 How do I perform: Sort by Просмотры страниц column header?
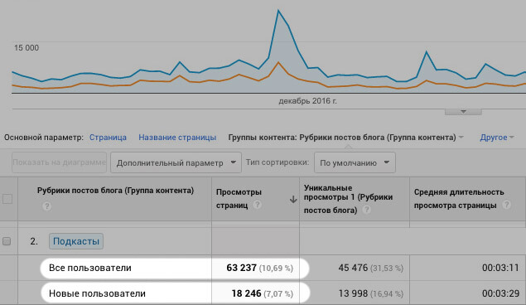[239, 199]
